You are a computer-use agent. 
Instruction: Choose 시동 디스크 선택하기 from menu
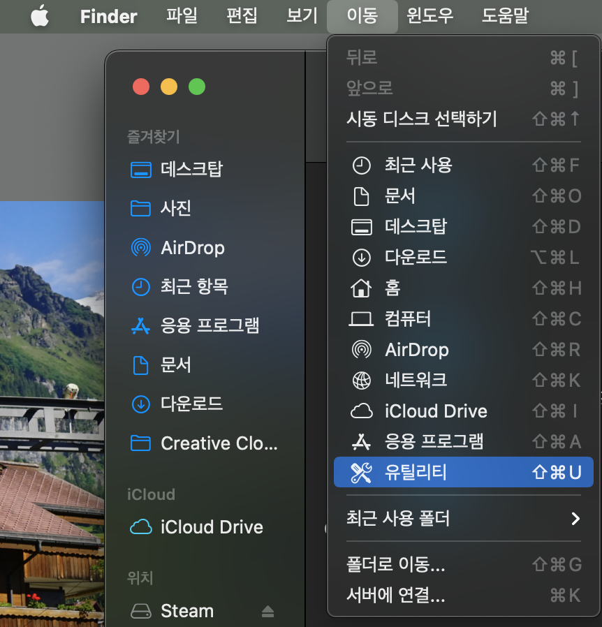pos(463,119)
